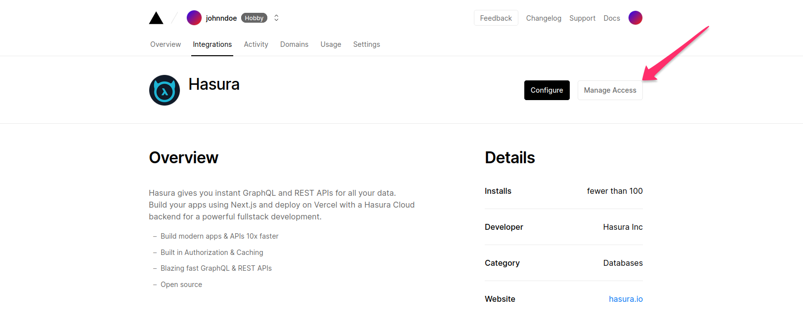803x322 pixels.
Task: Click the Hobby plan badge
Action: (254, 18)
